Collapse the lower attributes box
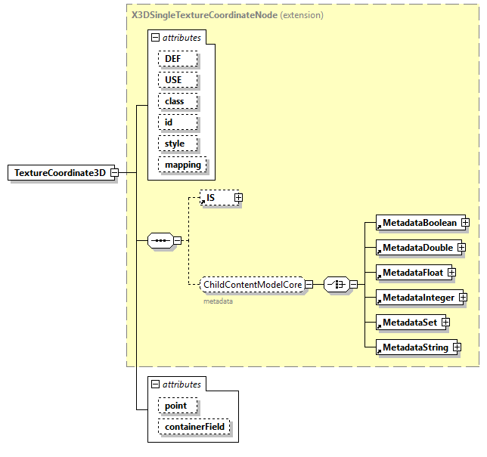Image resolution: width=487 pixels, height=457 pixels. pos(155,384)
